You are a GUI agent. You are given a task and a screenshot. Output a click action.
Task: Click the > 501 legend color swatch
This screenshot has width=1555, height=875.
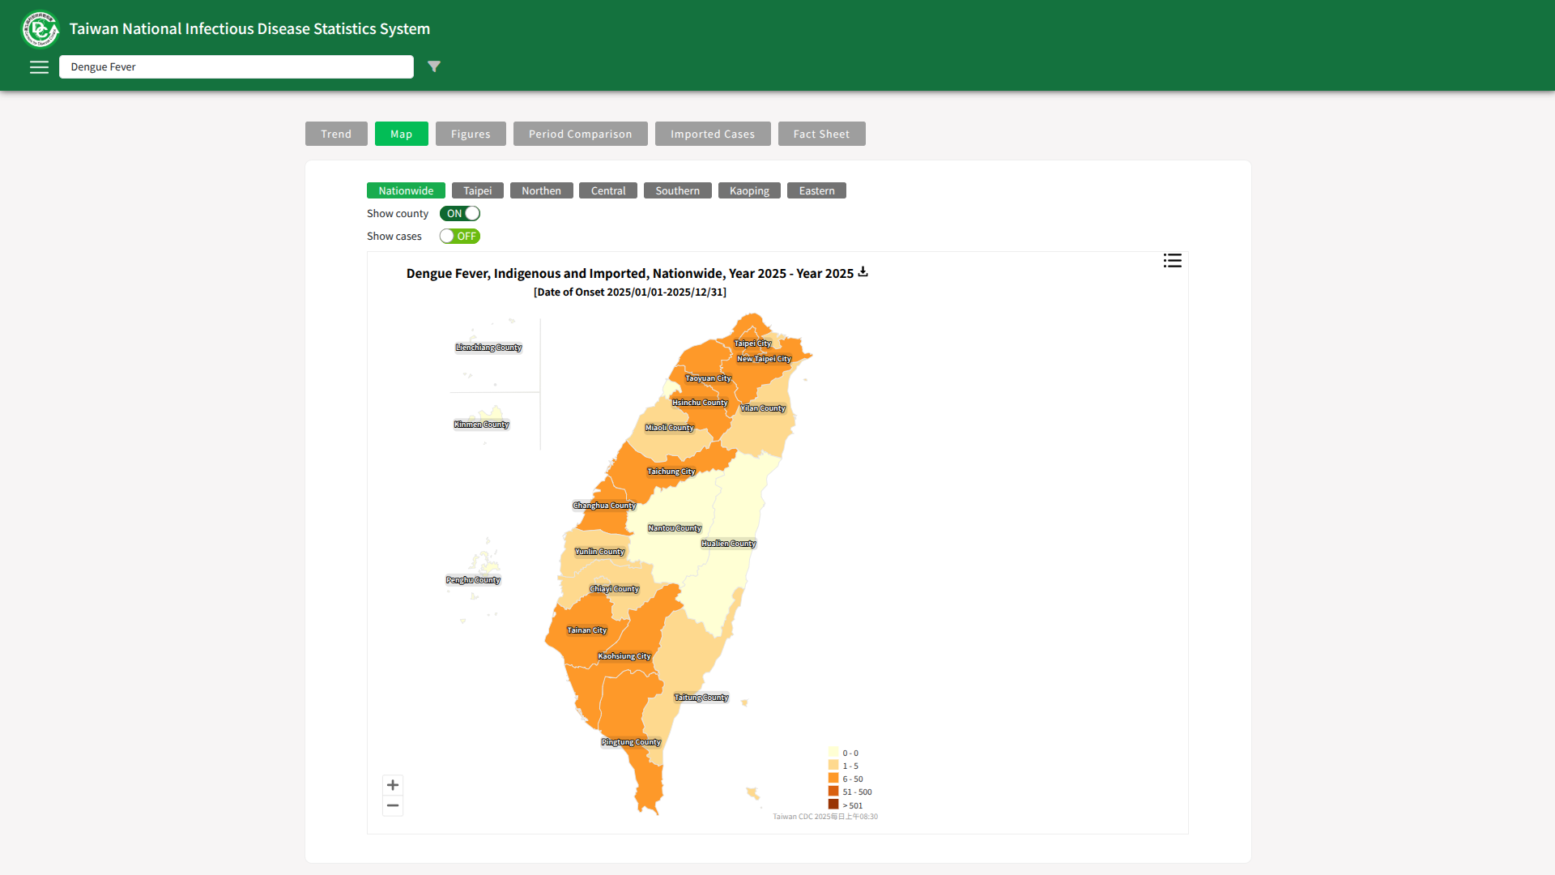pos(833,805)
